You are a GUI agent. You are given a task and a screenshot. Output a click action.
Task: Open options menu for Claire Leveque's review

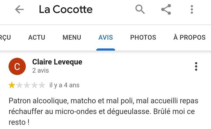point(196,66)
